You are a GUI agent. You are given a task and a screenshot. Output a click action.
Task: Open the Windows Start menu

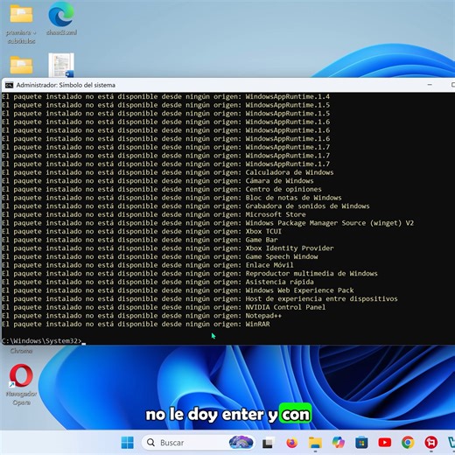(128, 443)
